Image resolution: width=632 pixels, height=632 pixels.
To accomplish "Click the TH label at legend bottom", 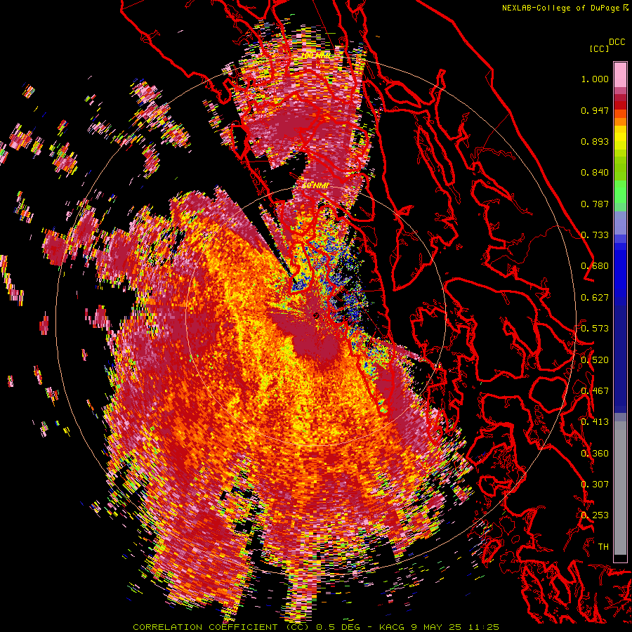I will tap(603, 546).
